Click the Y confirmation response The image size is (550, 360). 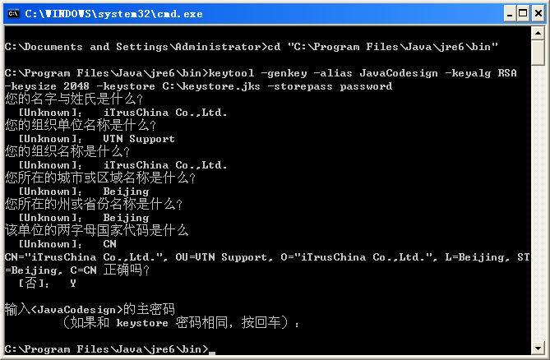pos(73,284)
